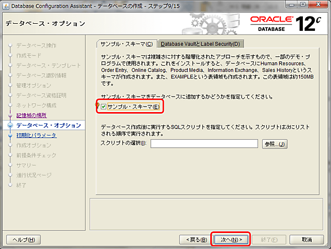Viewport: 331px width, 249px height.
Task: Click the step bullet next to 記憶域の場所
Action: point(10,115)
